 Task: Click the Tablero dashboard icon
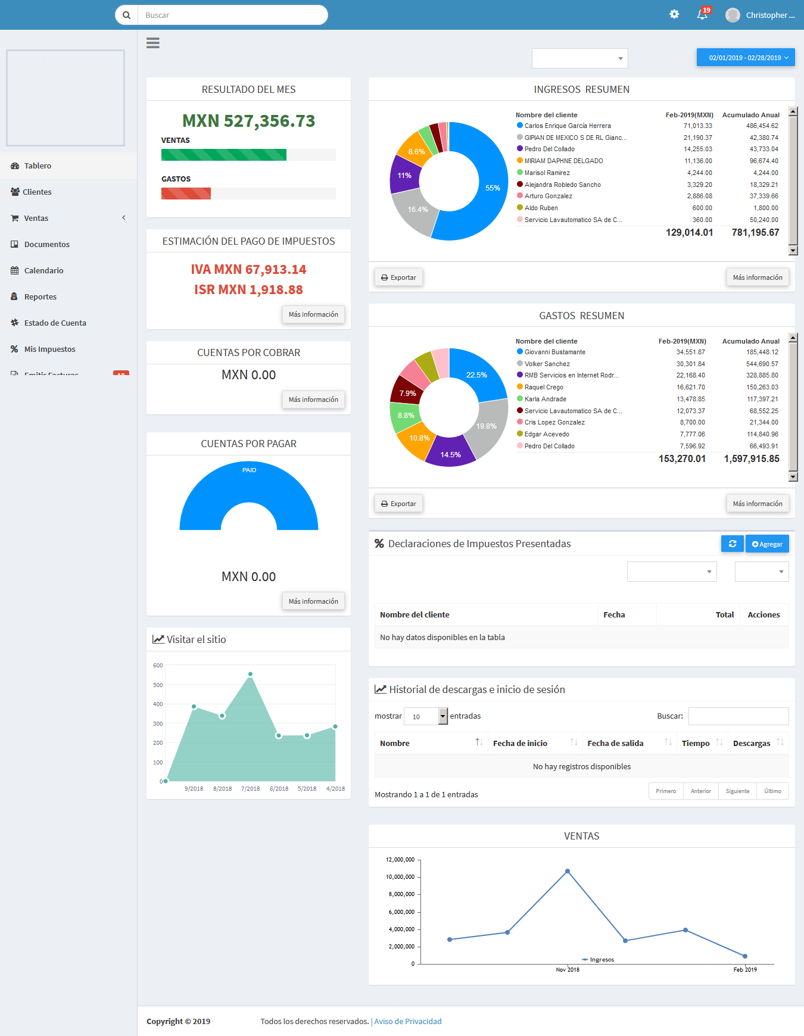pos(15,166)
